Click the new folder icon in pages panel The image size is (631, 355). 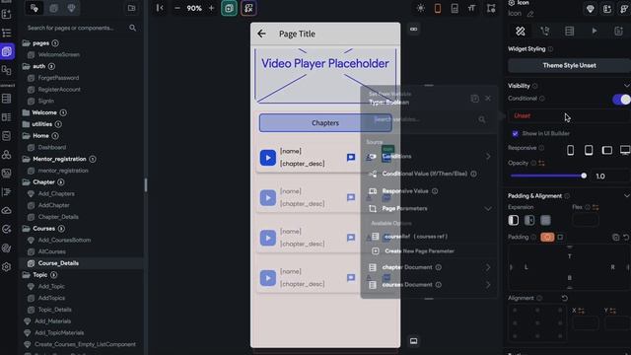click(131, 8)
